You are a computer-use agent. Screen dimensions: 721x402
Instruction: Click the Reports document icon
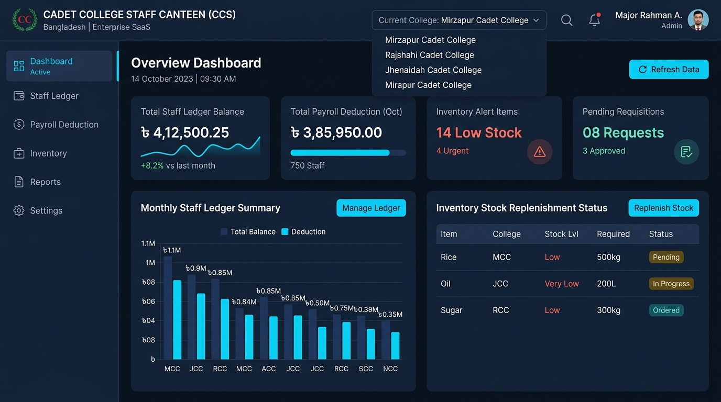[x=19, y=182]
